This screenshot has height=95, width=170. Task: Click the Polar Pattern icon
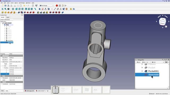point(44,12)
